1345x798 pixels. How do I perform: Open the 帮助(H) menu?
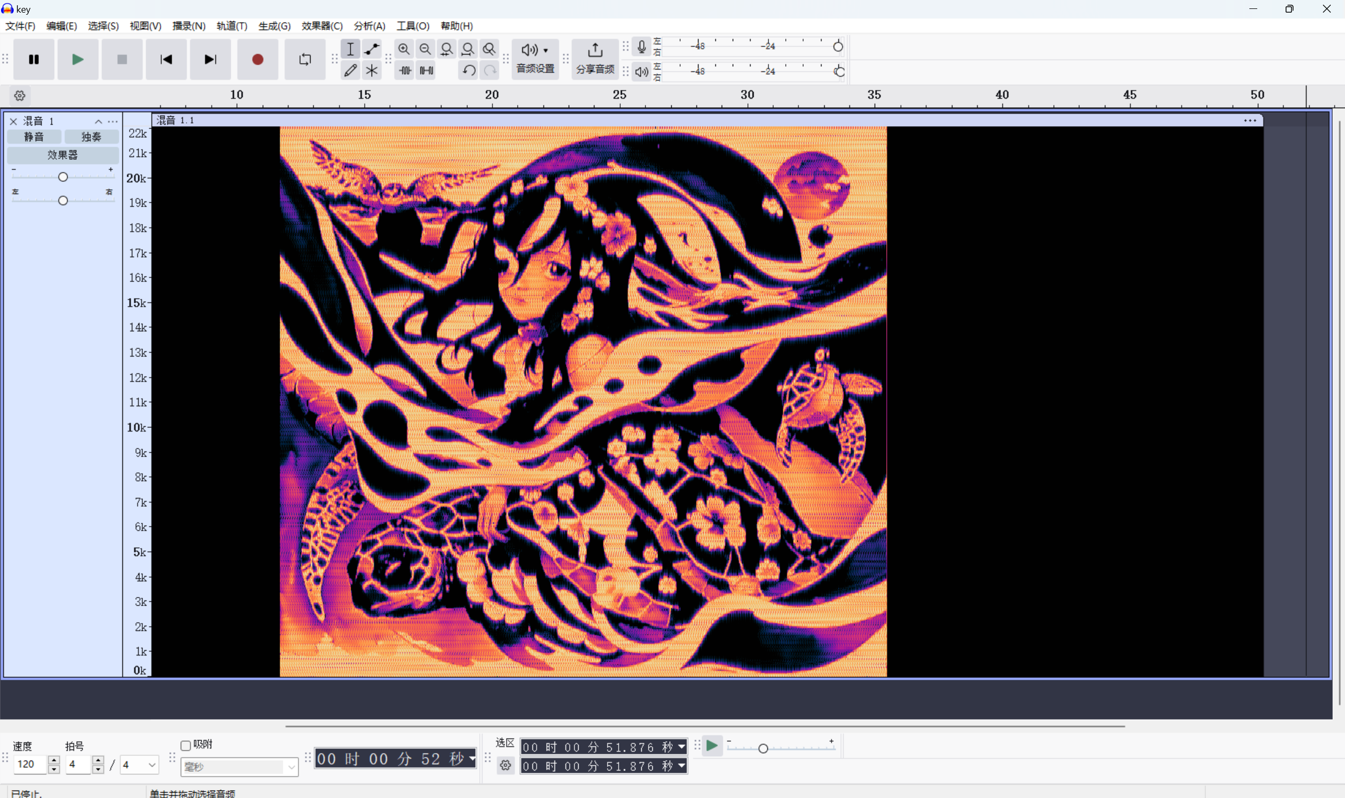point(457,26)
